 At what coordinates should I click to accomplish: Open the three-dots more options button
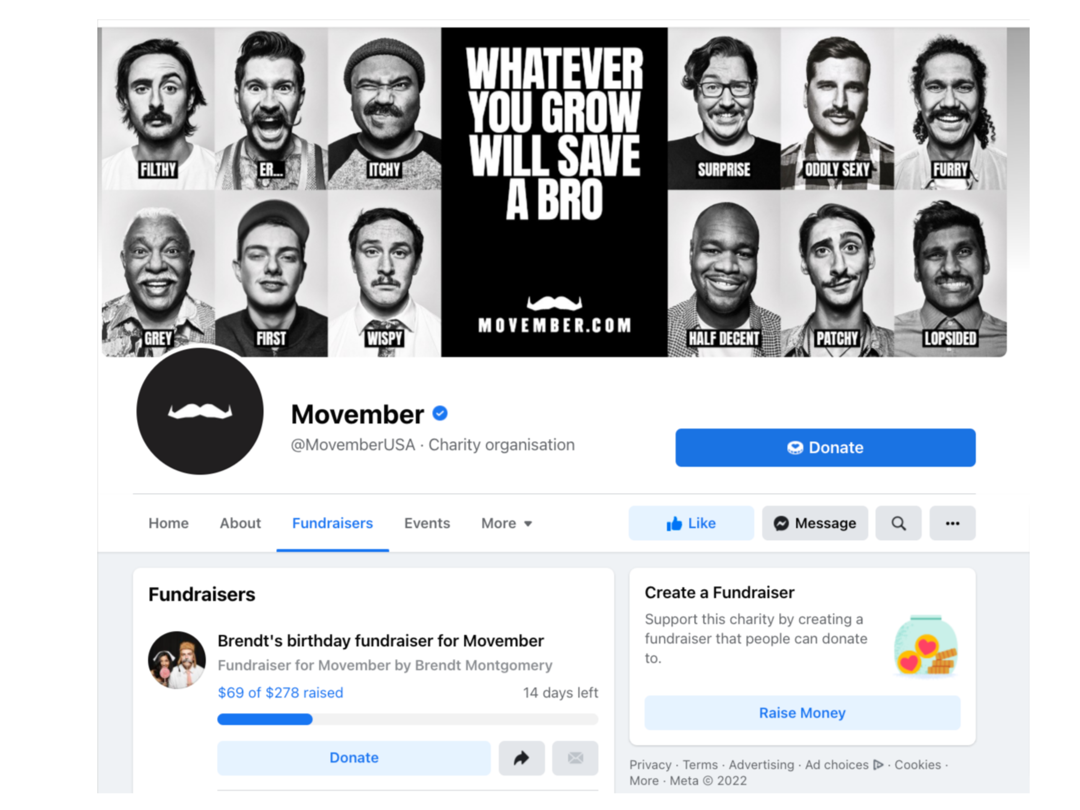(952, 523)
